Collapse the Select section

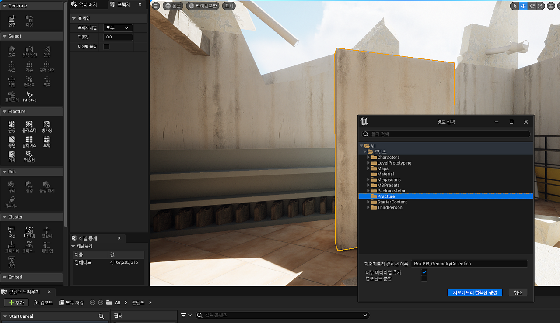4,36
